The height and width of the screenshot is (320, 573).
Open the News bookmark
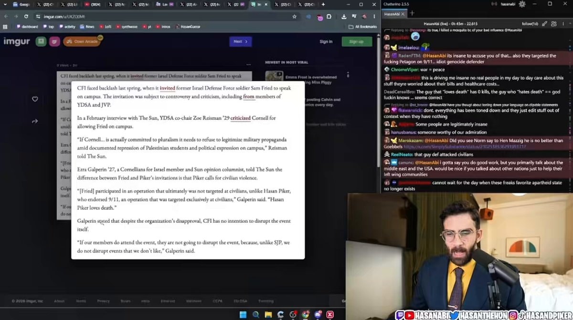[x=87, y=27]
